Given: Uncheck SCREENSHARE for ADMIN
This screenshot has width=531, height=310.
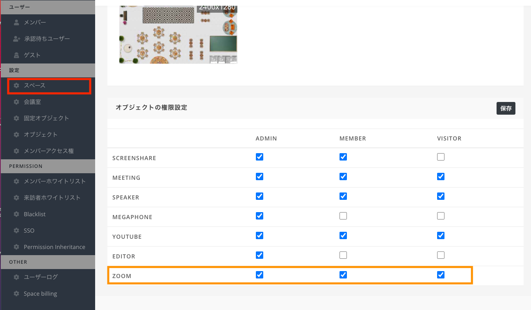Looking at the screenshot, I should point(260,157).
